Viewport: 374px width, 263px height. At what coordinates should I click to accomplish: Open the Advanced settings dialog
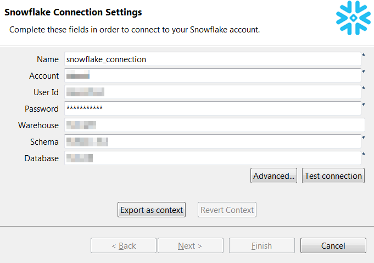[x=273, y=176]
